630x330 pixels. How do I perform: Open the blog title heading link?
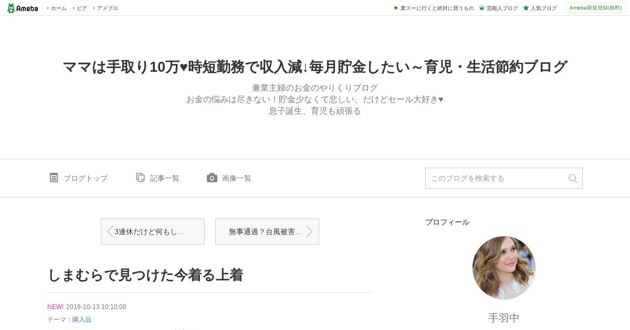(x=315, y=67)
